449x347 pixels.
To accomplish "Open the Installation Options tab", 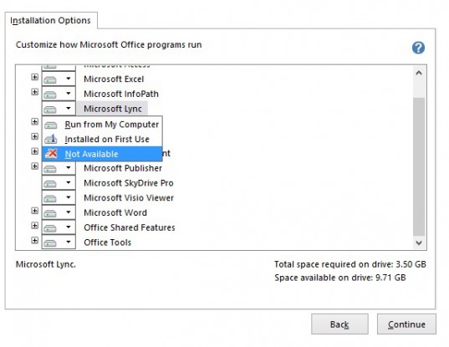I will point(51,21).
